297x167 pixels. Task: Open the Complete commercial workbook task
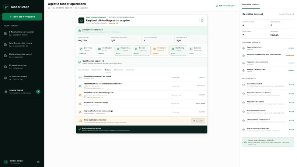(x=141, y=77)
